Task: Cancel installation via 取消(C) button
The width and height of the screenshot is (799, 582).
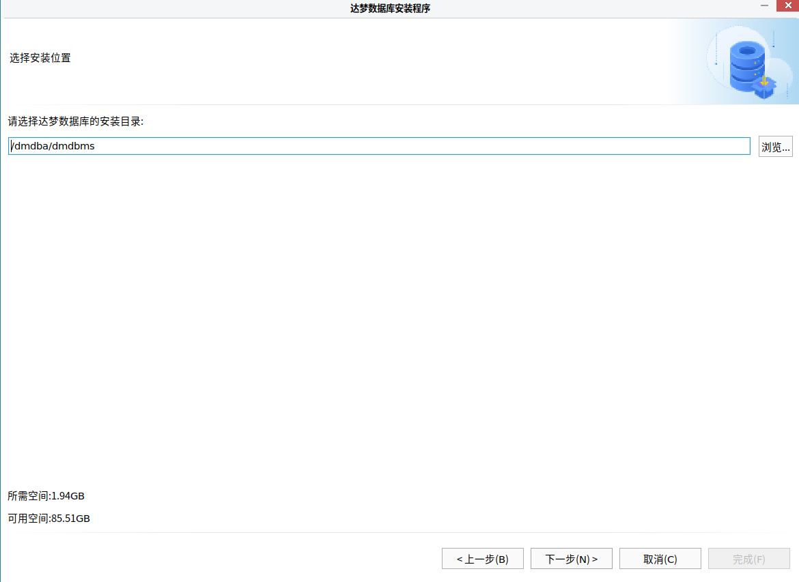Action: (x=660, y=559)
